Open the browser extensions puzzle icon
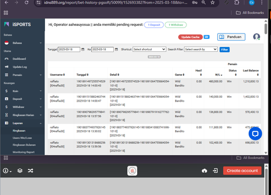 (237, 3)
